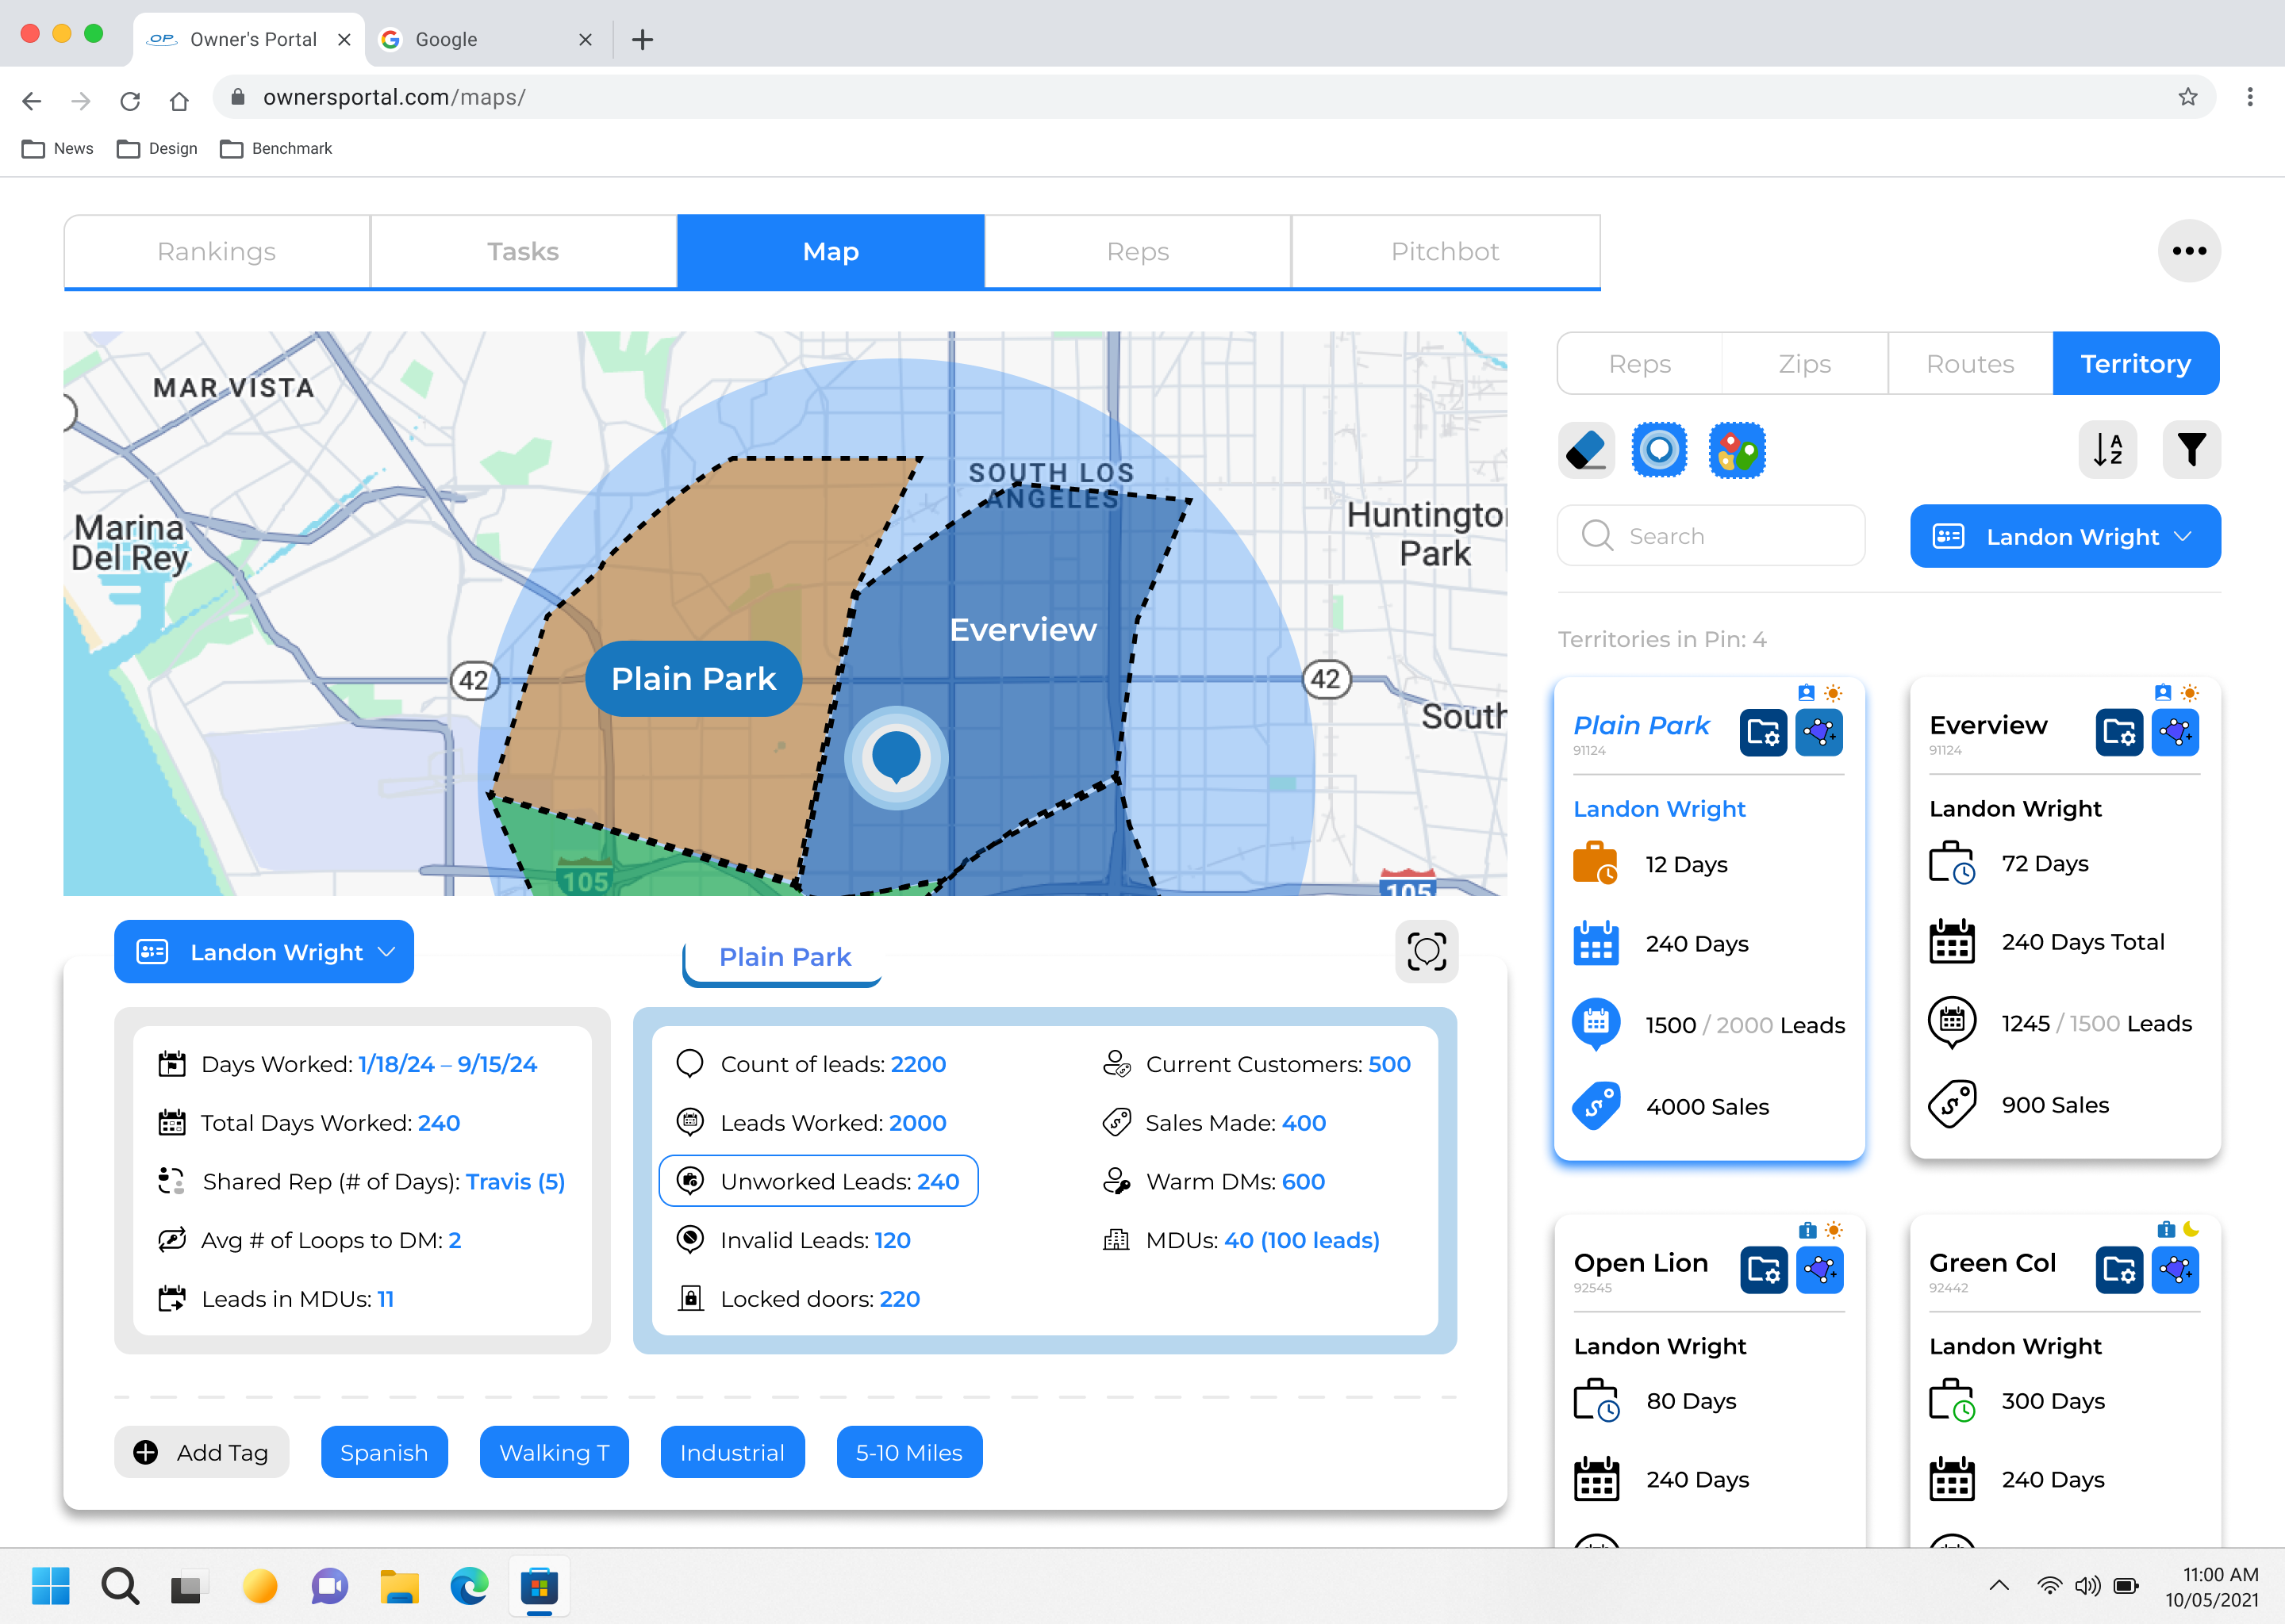Click the Add Tag button
Viewport: 2285px width, 1624px height.
click(x=202, y=1452)
